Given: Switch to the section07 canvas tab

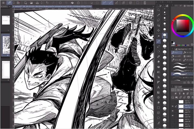Looking at the screenshot, I should tap(53, 6).
